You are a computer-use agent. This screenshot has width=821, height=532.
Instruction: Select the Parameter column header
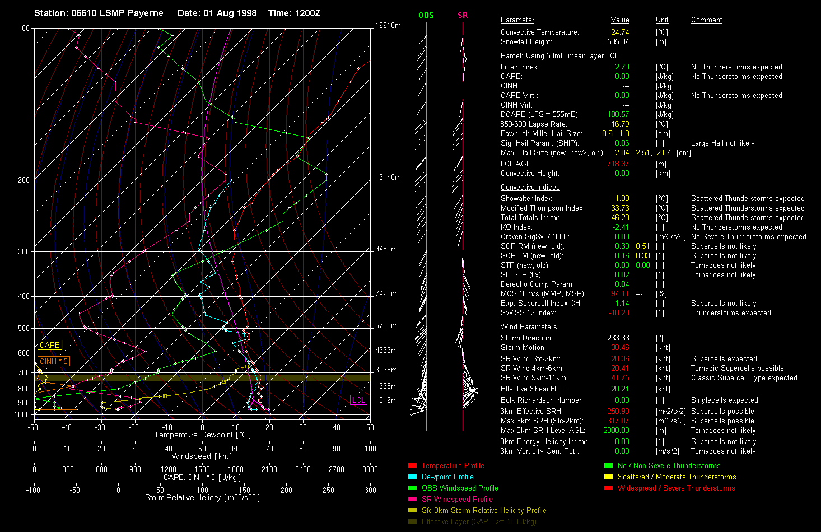coord(517,20)
